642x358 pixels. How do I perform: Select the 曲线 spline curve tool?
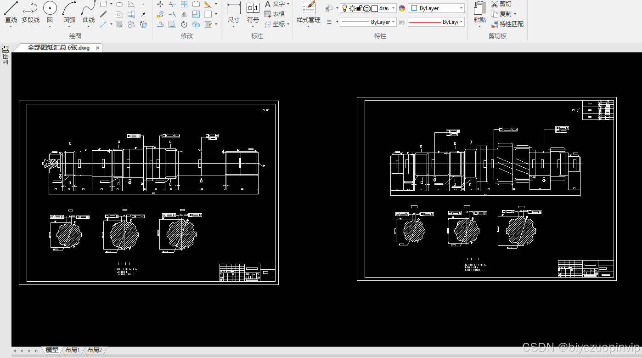[x=89, y=12]
